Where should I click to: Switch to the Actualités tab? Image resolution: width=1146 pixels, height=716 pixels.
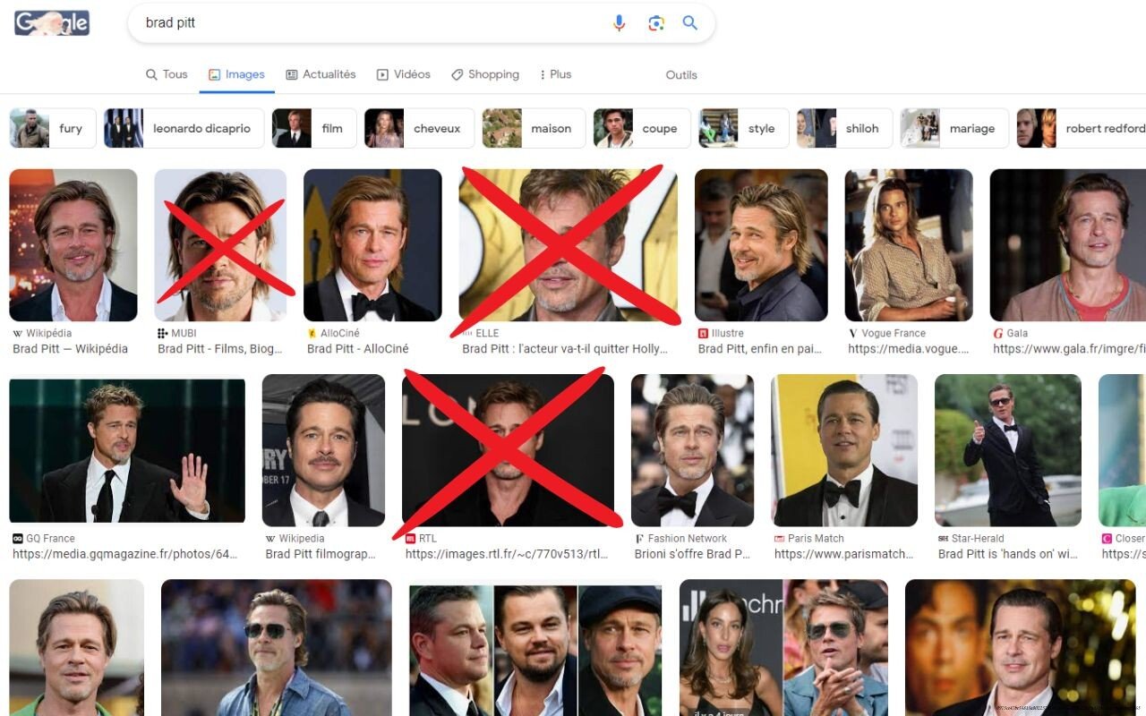321,74
